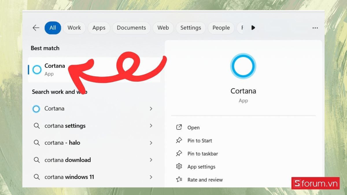Expand the cortana windows 11 suggestion chevron
Screen dimensions: 347x195
point(151,177)
